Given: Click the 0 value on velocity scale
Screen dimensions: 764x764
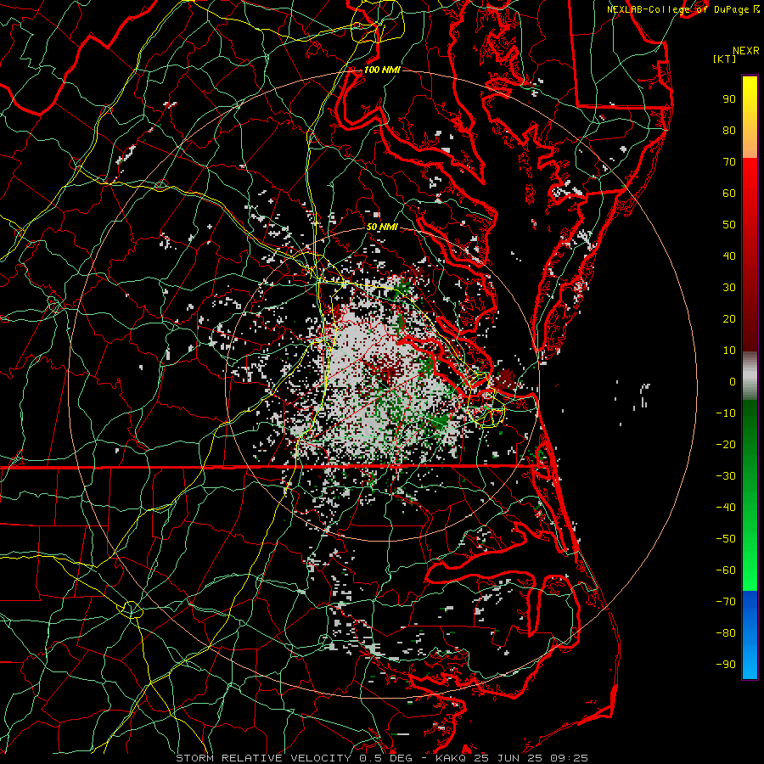Looking at the screenshot, I should pyautogui.click(x=733, y=382).
